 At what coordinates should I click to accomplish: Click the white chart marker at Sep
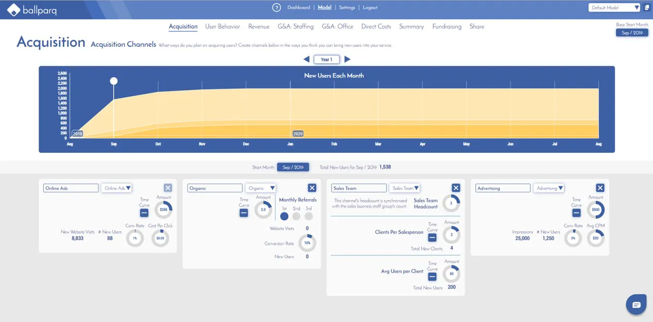coord(114,81)
